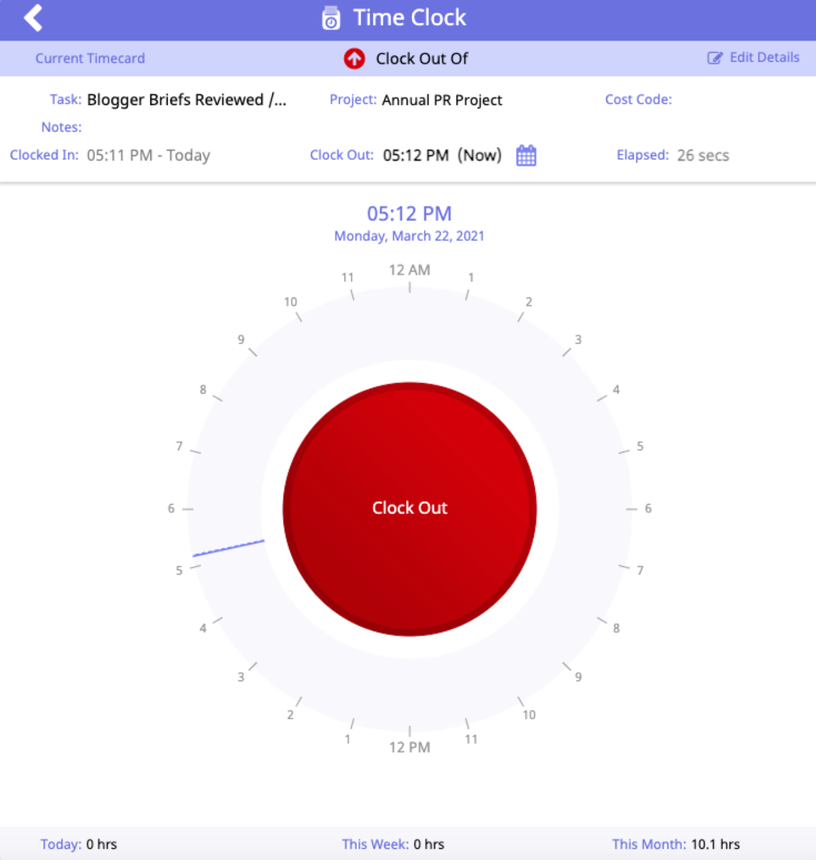This screenshot has height=860, width=816.
Task: Click the back arrow in header
Action: pyautogui.click(x=33, y=18)
